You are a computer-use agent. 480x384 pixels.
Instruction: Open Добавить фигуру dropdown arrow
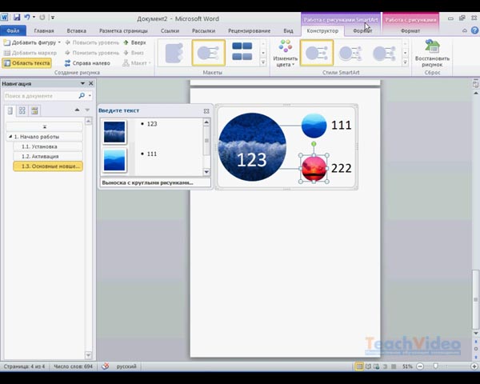58,42
